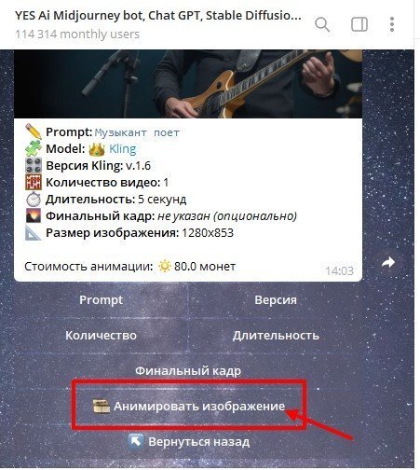Open the three-dot more options menu
The width and height of the screenshot is (420, 470).
(392, 24)
